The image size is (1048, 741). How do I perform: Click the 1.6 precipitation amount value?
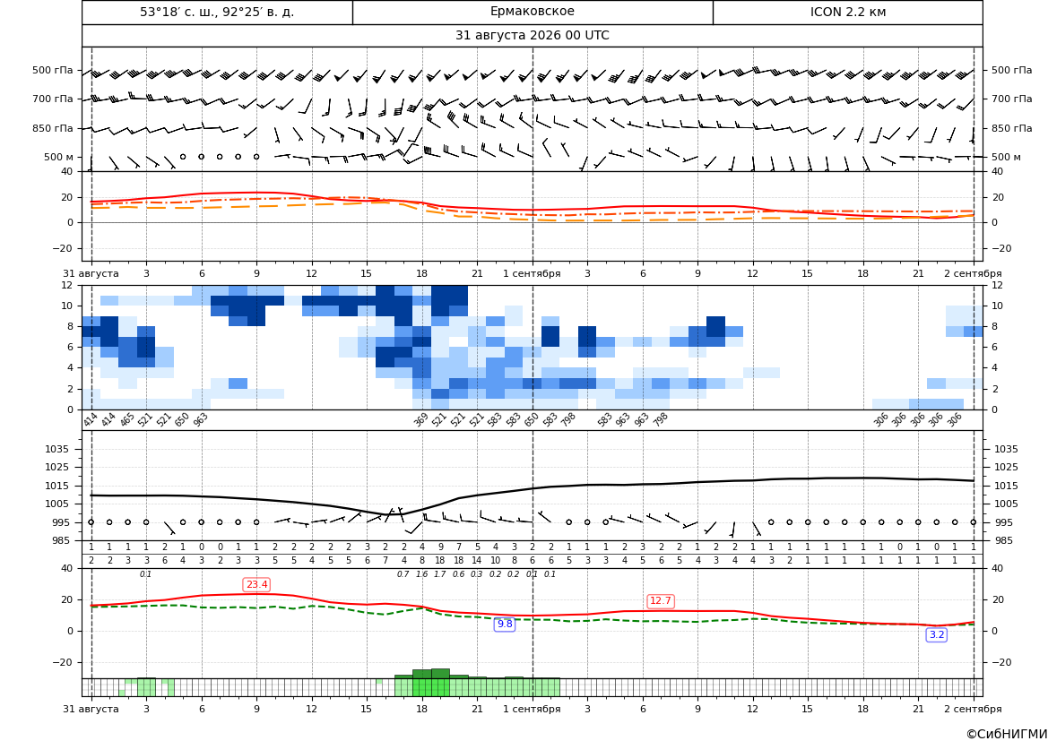tap(421, 574)
